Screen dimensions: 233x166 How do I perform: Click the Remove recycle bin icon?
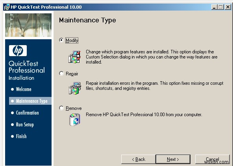[75, 120]
